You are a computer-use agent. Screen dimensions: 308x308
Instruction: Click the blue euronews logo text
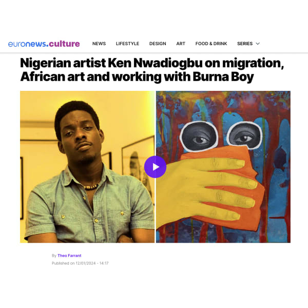(27, 44)
